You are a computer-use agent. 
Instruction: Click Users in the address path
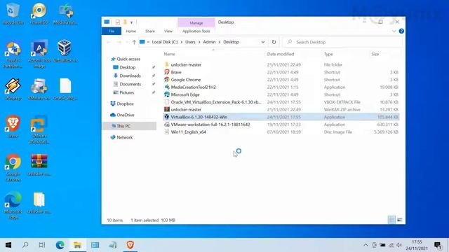[190, 42]
